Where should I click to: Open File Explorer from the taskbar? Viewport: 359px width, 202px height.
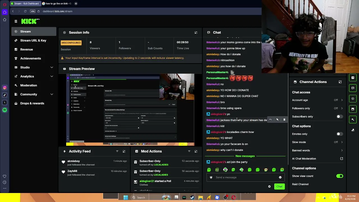coord(201,198)
